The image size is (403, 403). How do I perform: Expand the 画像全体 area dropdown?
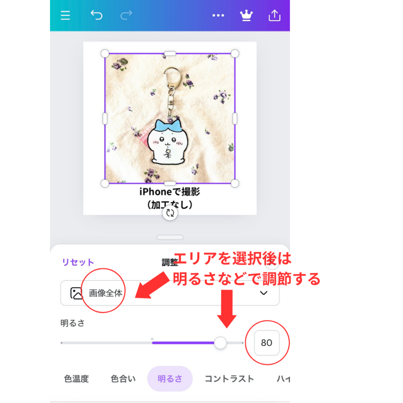click(170, 293)
